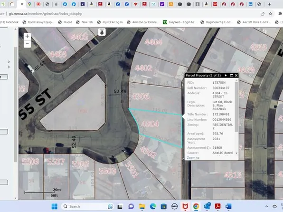Select parcel 4333 on the map
The height and width of the screenshot is (212, 283).
(x=258, y=48)
